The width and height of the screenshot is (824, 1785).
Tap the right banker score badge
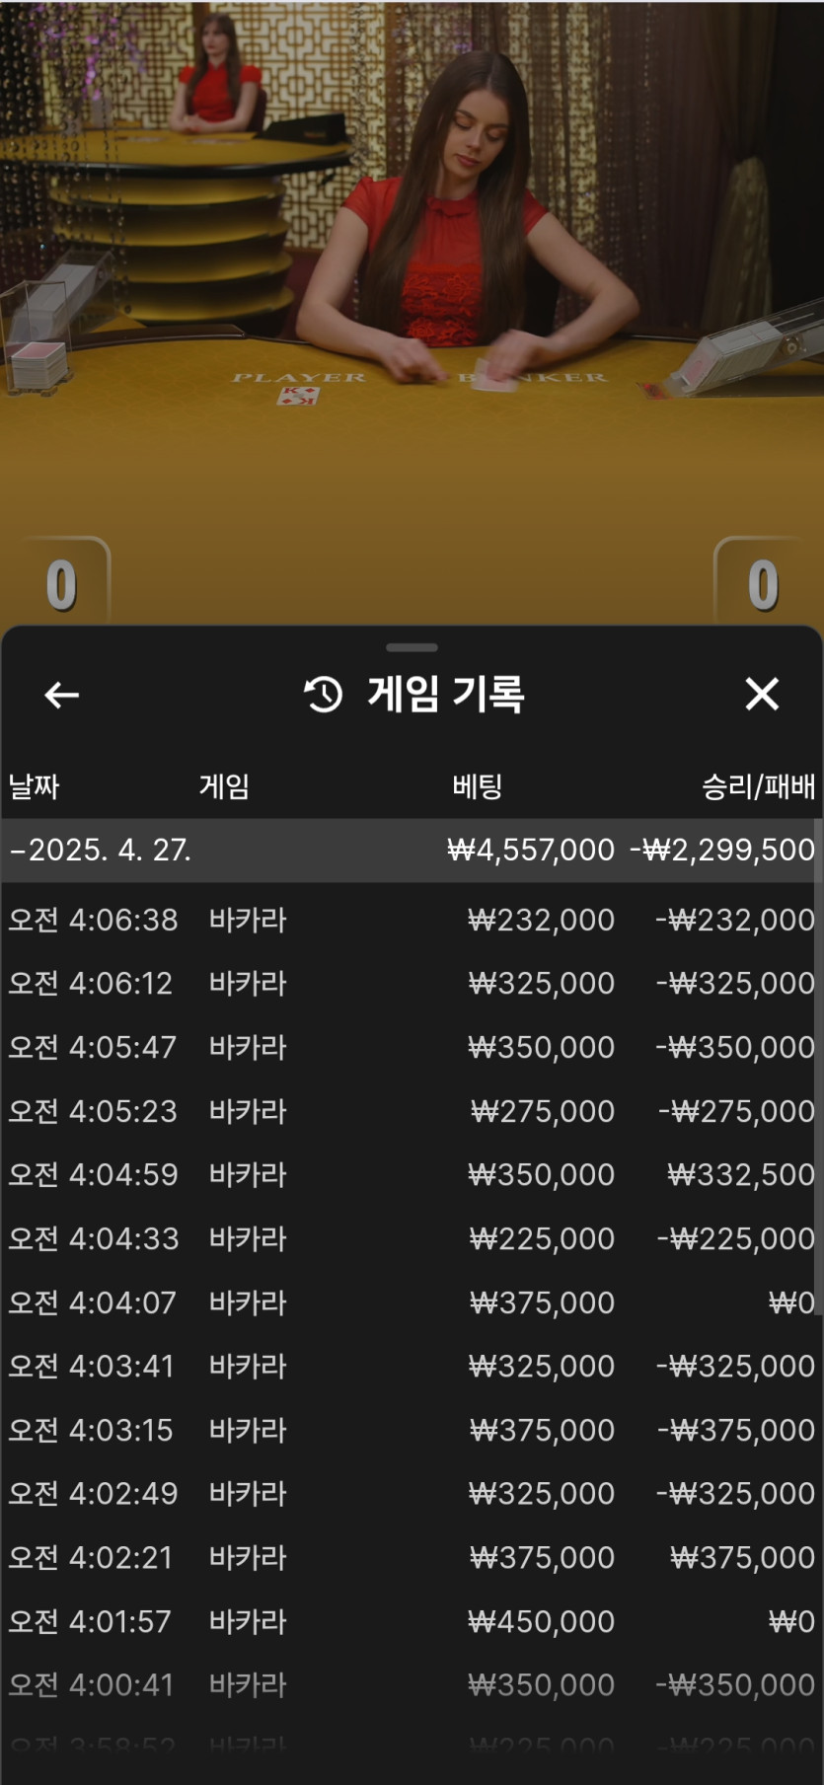click(x=763, y=584)
